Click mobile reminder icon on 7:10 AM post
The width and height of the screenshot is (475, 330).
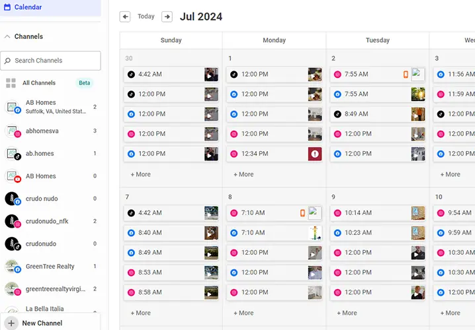click(302, 213)
